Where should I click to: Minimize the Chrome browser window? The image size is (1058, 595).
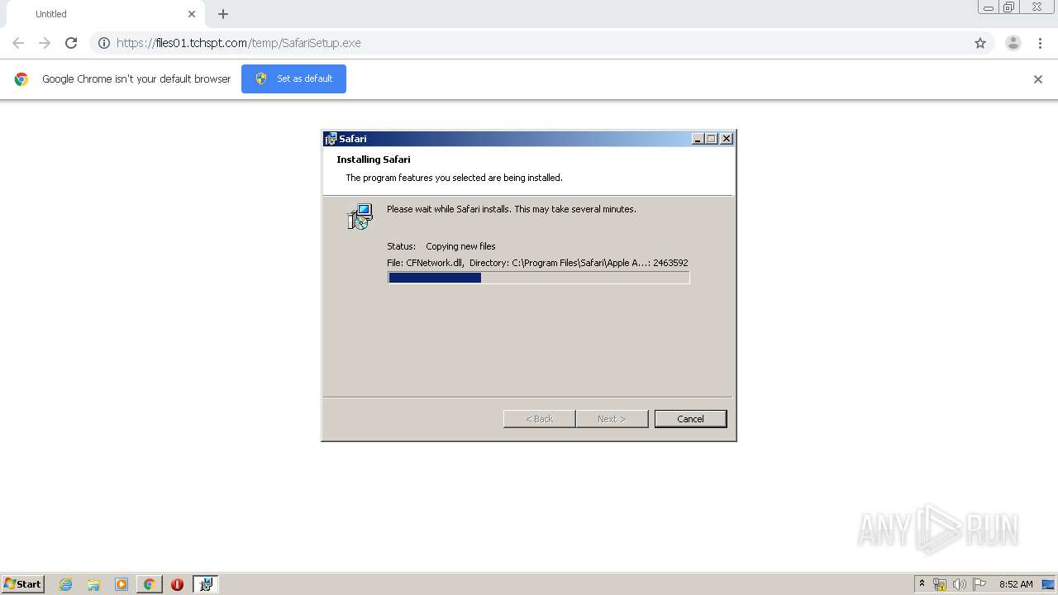tap(988, 7)
